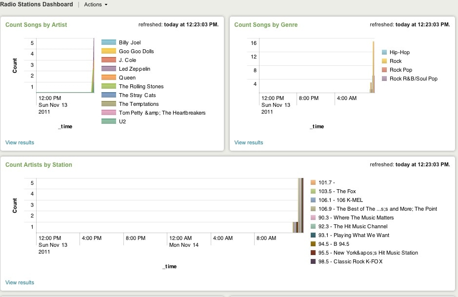Select 106.1 - 106 K-MEL legend entry
This screenshot has height=297, width=458.
pyautogui.click(x=340, y=200)
